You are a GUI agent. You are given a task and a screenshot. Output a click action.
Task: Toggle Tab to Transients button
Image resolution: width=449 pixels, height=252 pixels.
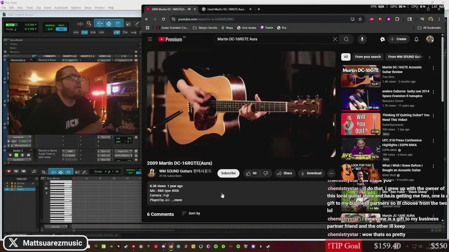pos(76,32)
